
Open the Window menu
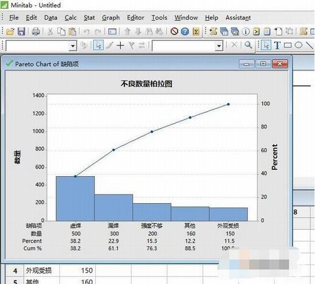[186, 18]
